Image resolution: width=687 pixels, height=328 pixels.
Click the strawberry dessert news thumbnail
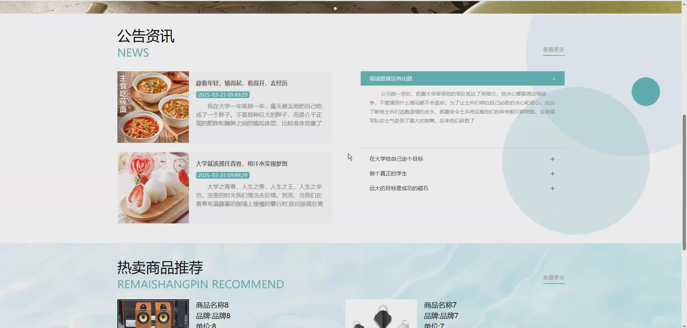(x=153, y=188)
